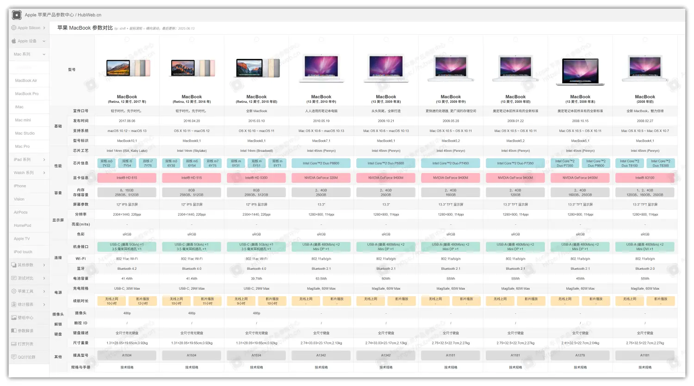
Task: Open the 2010 年中 MacBook product image
Action: coord(322,68)
